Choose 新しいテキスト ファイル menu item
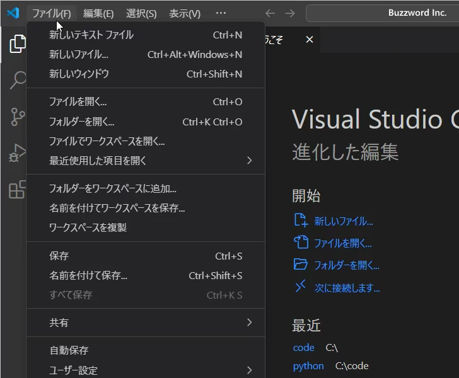Image resolution: width=459 pixels, height=378 pixels. tap(146, 35)
